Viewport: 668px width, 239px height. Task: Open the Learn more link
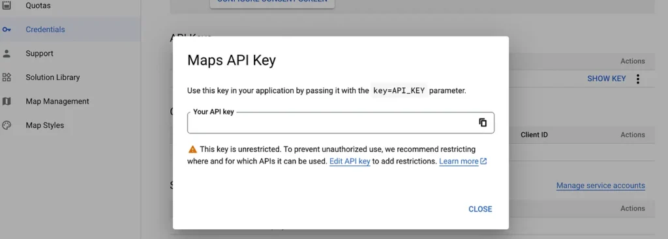point(459,162)
